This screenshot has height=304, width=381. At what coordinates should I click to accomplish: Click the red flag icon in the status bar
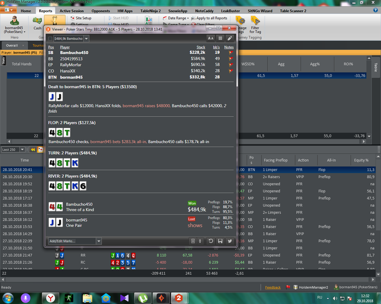coord(288,287)
